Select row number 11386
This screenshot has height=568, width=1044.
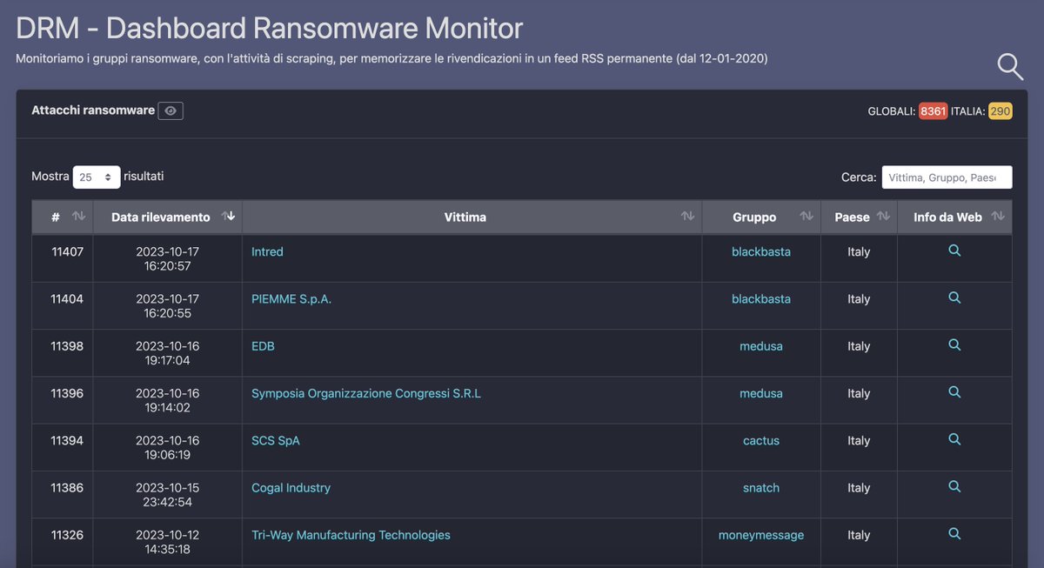pyautogui.click(x=67, y=488)
